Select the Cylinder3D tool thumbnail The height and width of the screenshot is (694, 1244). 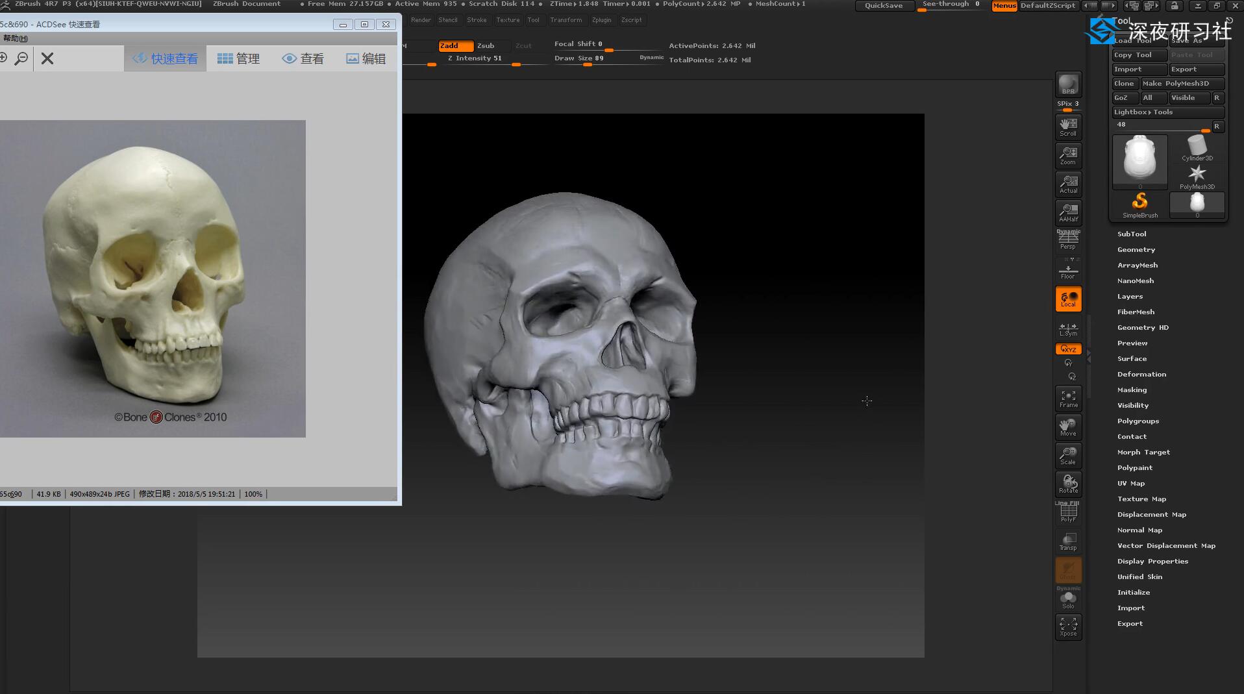1197,149
